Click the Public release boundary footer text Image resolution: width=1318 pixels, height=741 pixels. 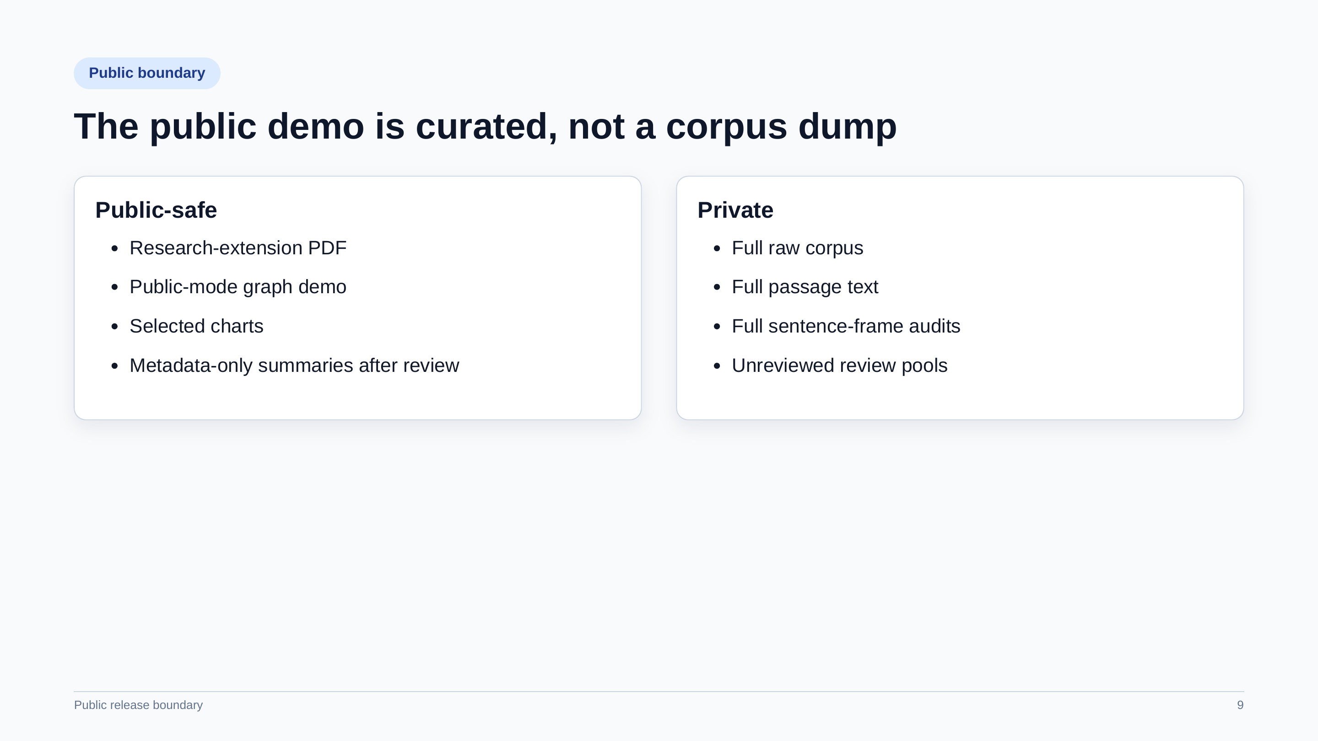click(x=138, y=705)
